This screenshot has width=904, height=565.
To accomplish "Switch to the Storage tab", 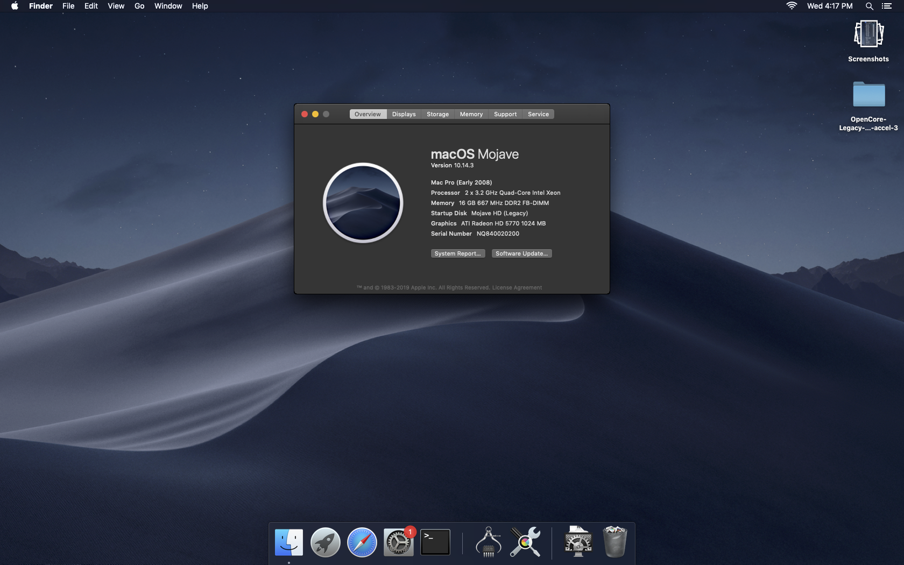I will (437, 114).
